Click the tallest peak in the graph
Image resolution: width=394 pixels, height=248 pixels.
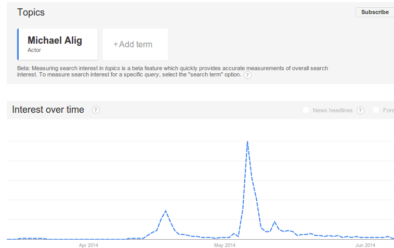coord(247,142)
